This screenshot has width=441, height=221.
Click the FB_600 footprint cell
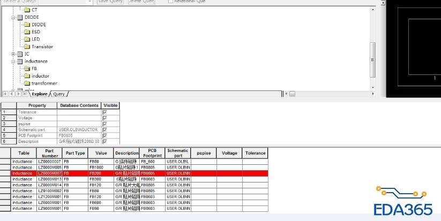pos(152,162)
